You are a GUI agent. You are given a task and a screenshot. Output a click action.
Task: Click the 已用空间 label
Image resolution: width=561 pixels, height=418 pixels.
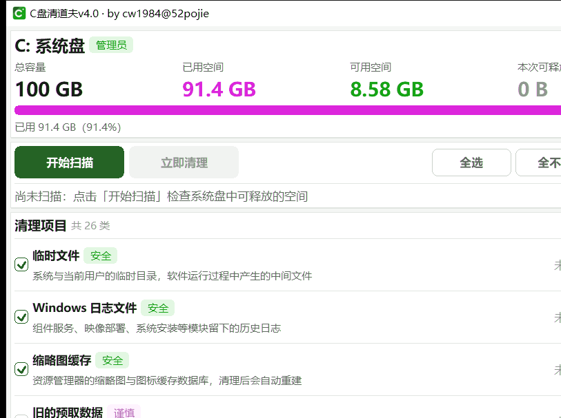(x=203, y=67)
